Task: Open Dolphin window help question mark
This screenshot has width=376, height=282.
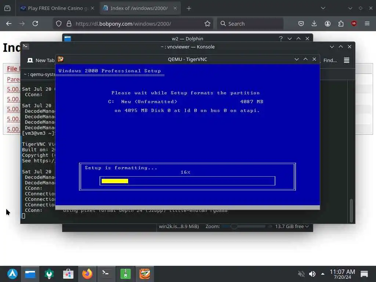Action: pos(281,39)
